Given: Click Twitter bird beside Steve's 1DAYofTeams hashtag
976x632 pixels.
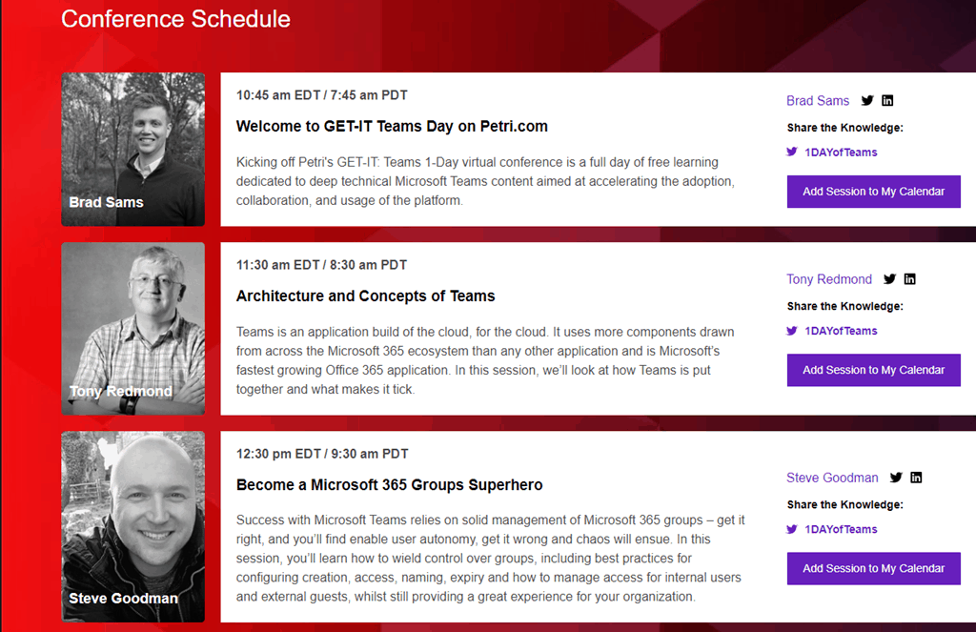Looking at the screenshot, I should (792, 529).
